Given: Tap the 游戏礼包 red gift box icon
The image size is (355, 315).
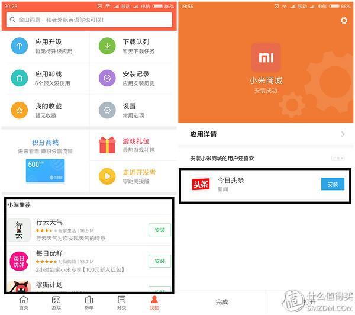Looking at the screenshot, I should pyautogui.click(x=107, y=145).
